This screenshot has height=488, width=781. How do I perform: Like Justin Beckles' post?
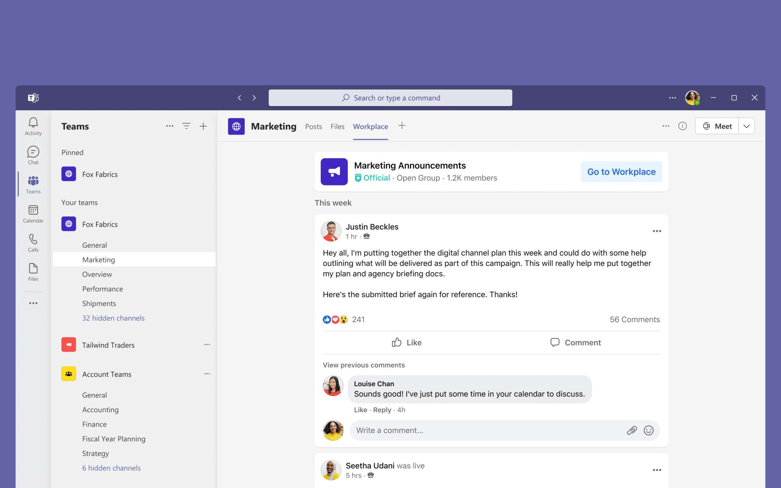(407, 342)
